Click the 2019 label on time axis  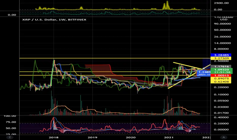tap(93, 137)
